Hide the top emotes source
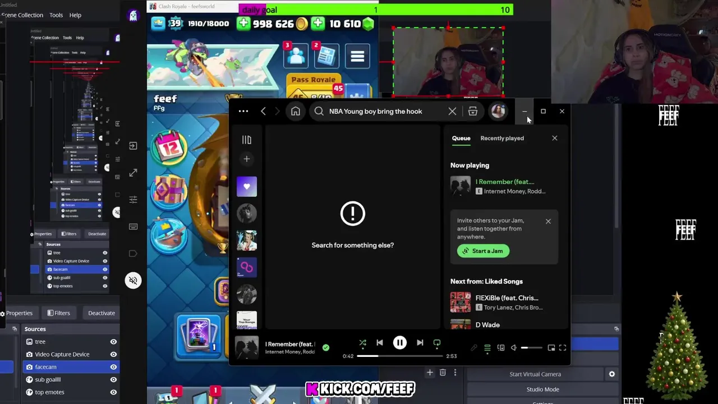 point(113,392)
